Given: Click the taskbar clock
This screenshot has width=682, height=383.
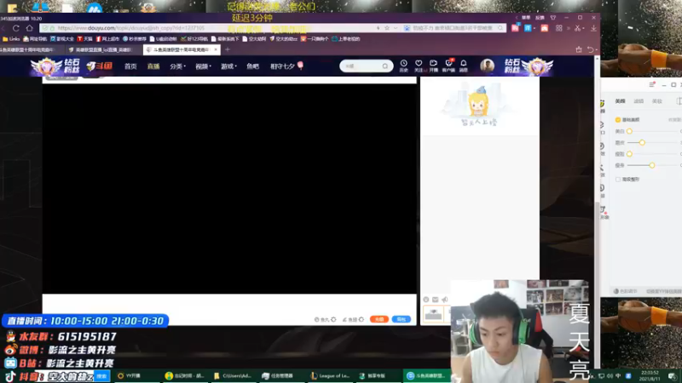Looking at the screenshot, I should (x=650, y=375).
